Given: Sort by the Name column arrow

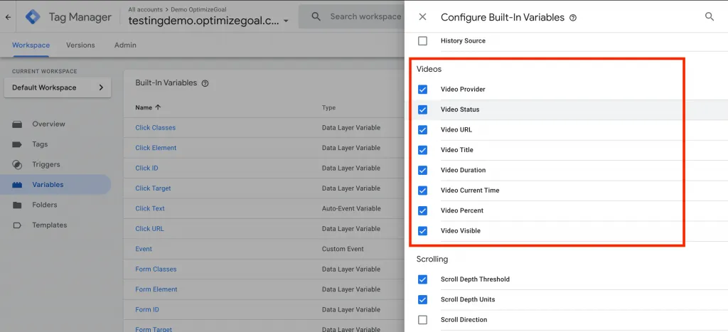Looking at the screenshot, I should 158,107.
